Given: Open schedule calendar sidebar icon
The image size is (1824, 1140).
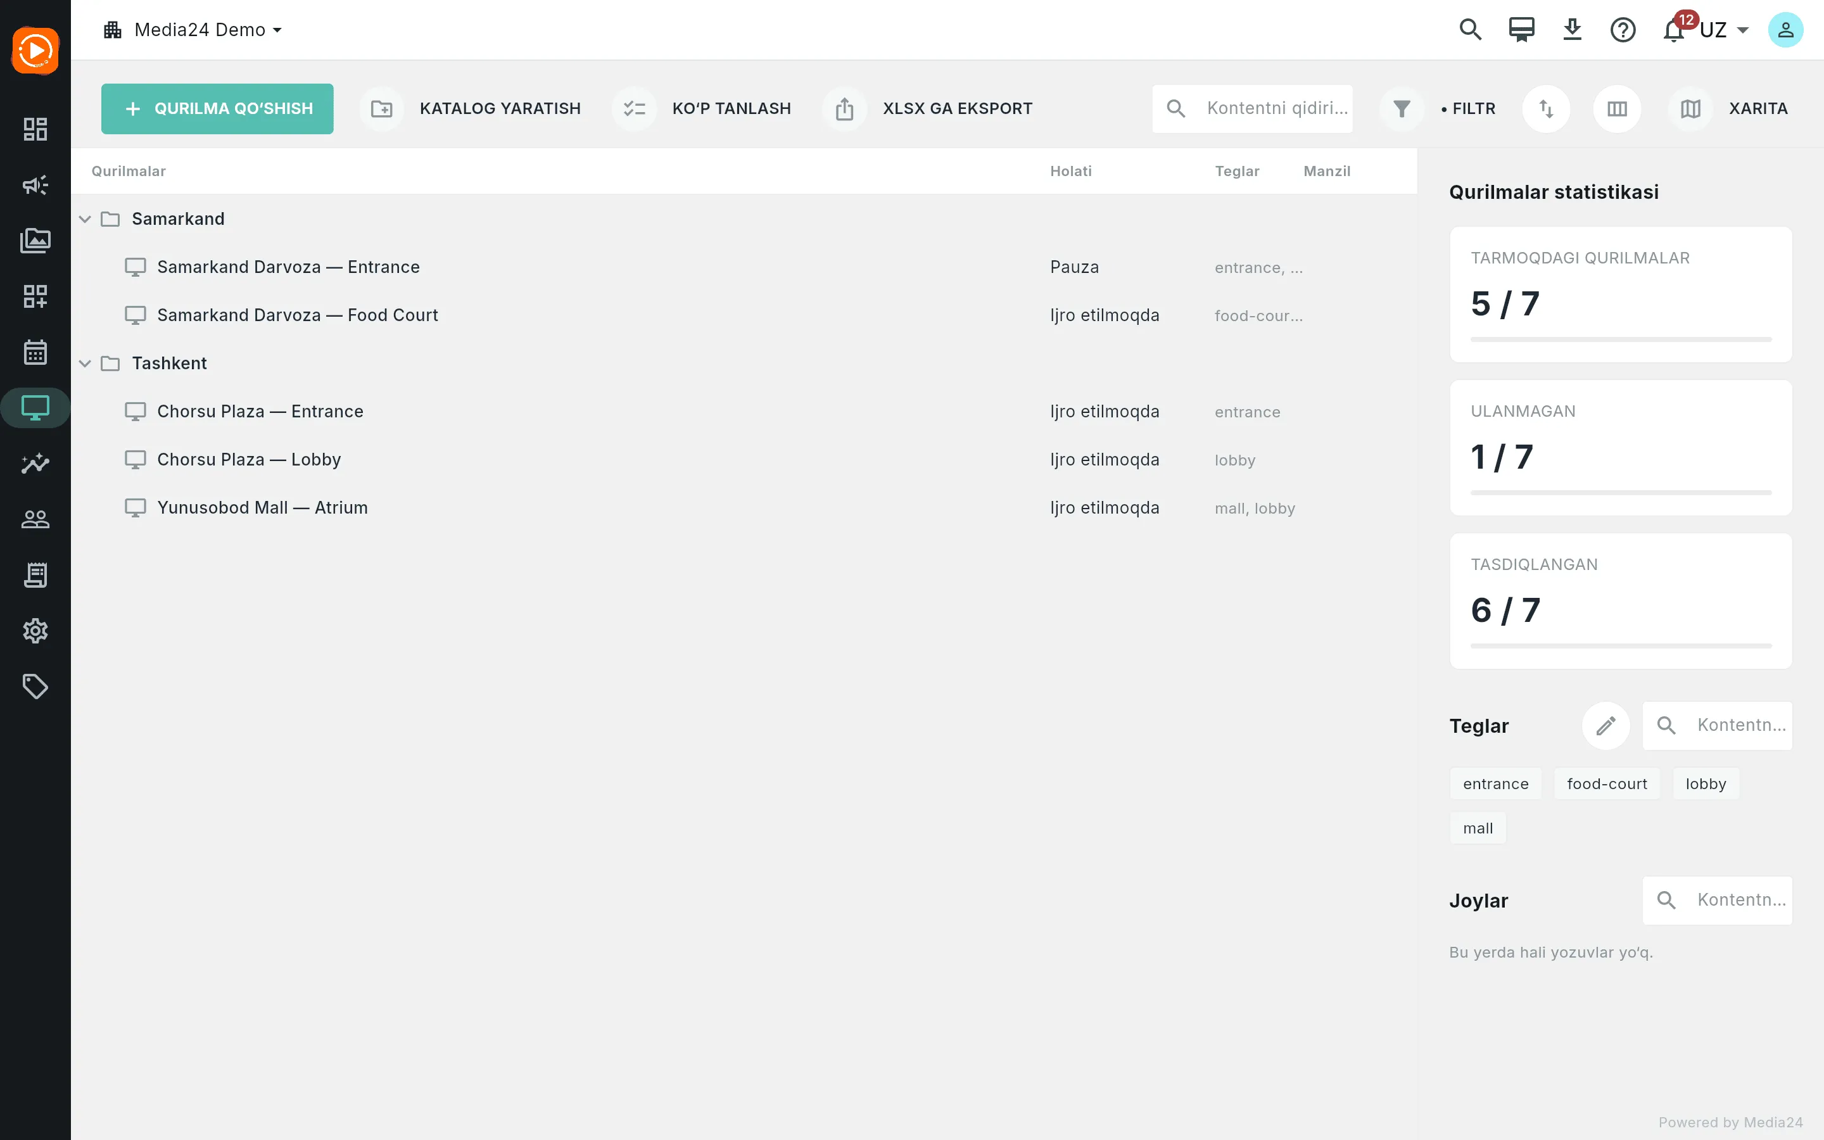Looking at the screenshot, I should point(35,352).
